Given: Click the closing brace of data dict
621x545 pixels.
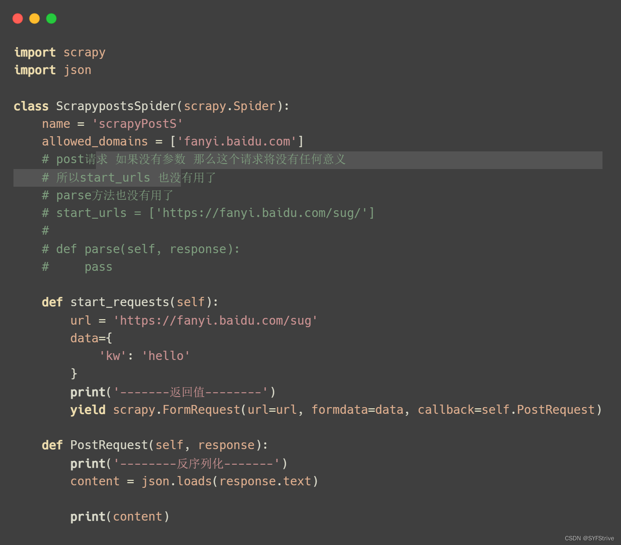Looking at the screenshot, I should [x=74, y=373].
